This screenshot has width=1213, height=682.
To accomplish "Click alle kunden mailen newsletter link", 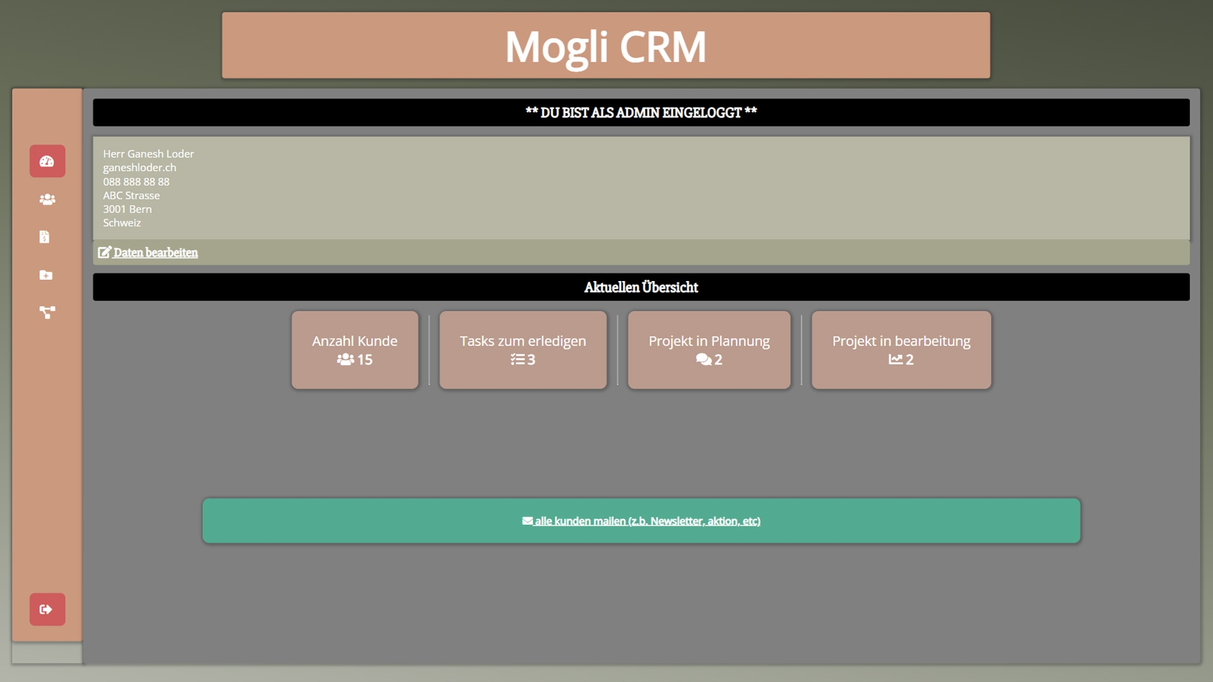I will point(647,521).
